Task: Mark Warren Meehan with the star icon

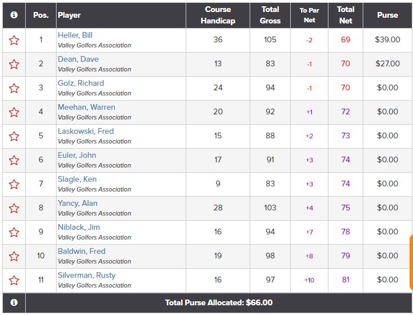Action: coord(14,112)
